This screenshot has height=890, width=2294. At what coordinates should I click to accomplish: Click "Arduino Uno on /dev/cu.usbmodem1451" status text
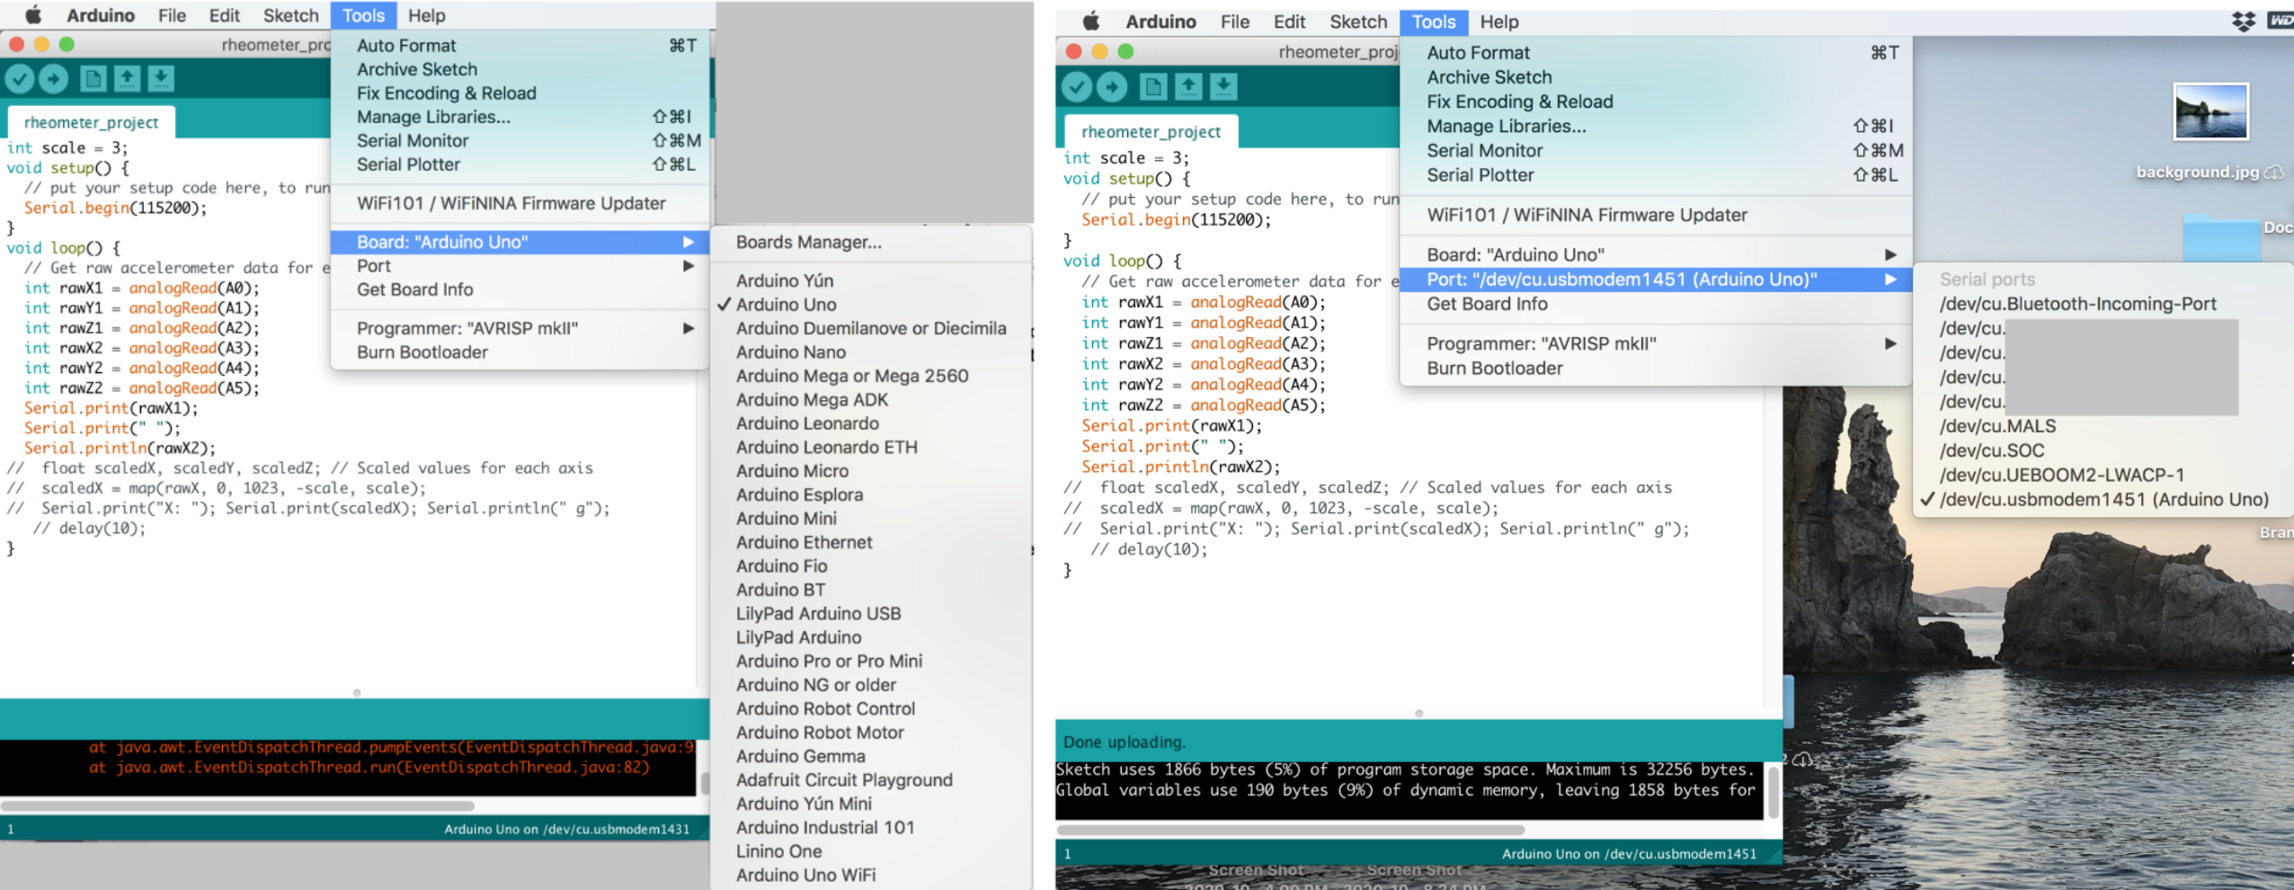click(x=1629, y=854)
